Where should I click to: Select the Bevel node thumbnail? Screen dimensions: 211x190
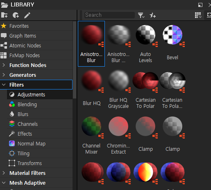point(172,35)
